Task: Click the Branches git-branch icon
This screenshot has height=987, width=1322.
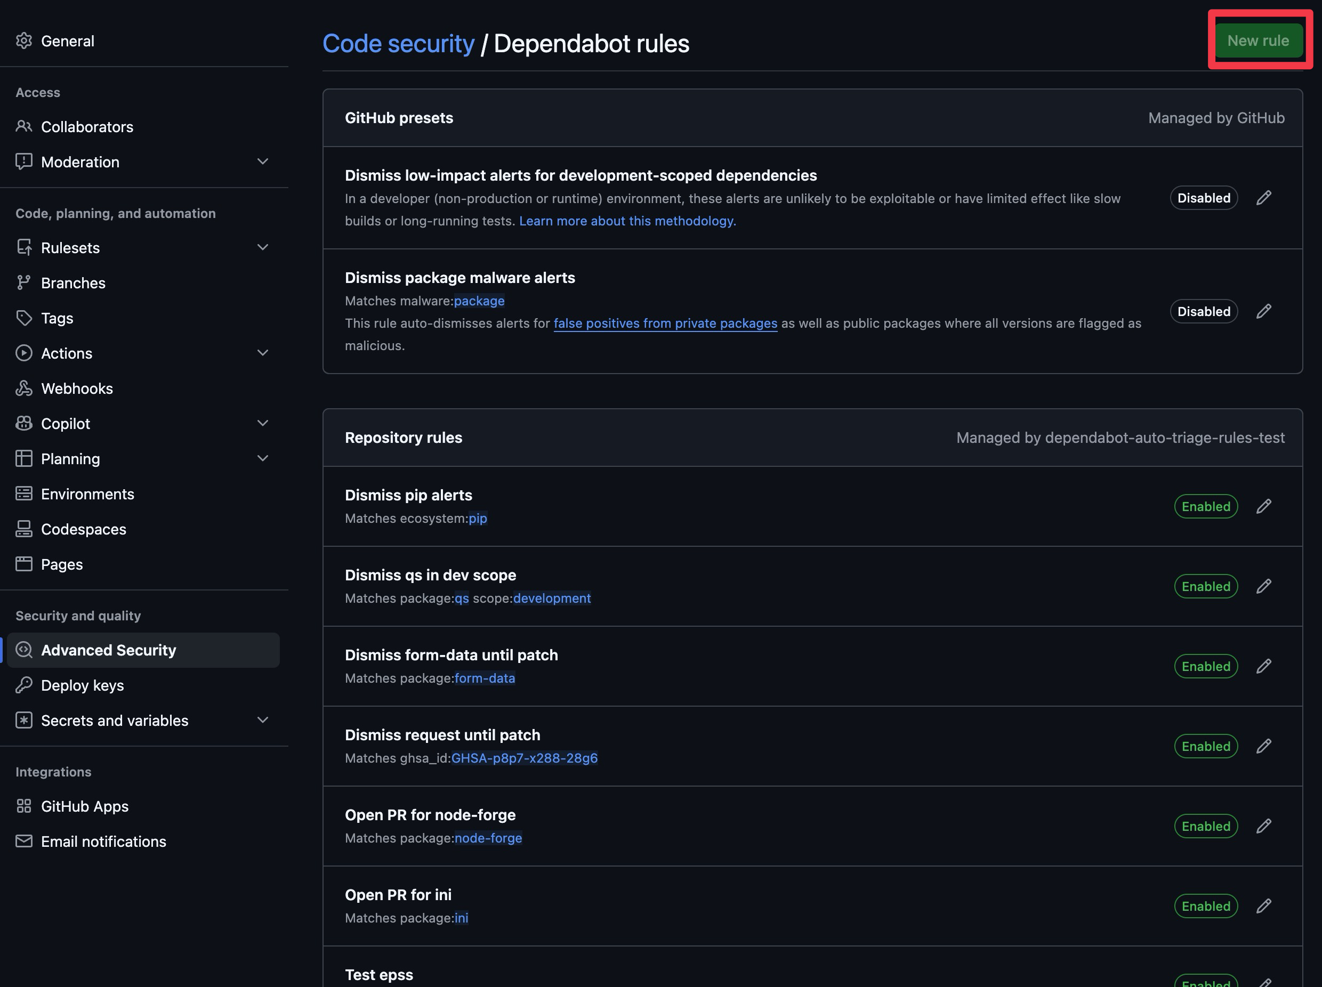Action: (24, 282)
